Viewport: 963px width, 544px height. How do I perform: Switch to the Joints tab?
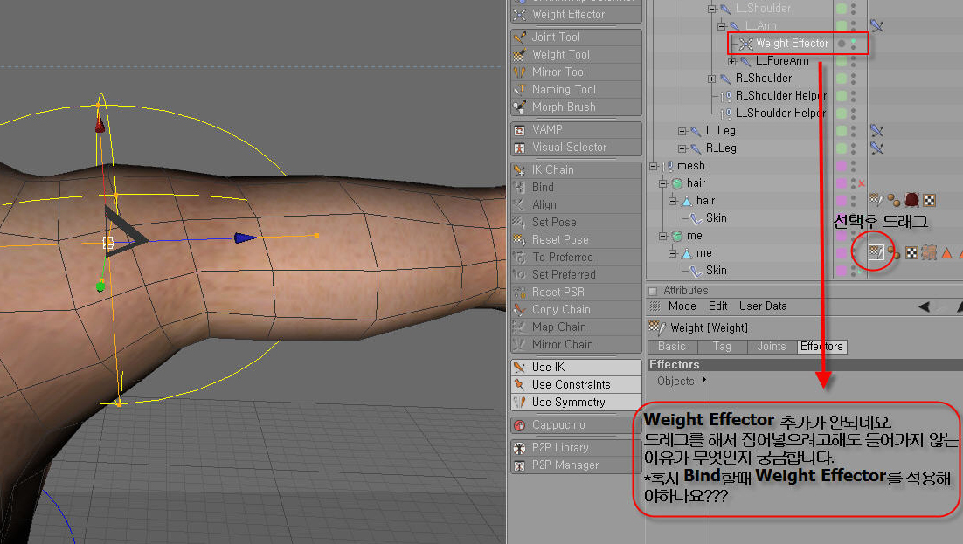(772, 347)
